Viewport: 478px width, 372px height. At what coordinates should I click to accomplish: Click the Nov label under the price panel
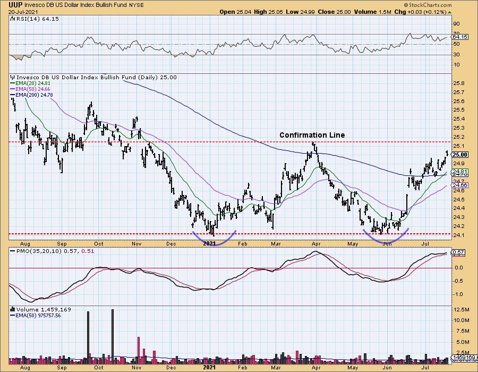click(x=136, y=243)
